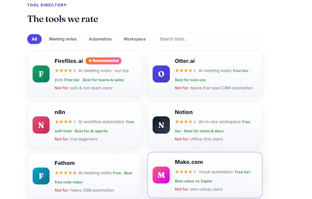312x199 pixels.
Task: Click the pink Make.com M icon
Action: (161, 175)
